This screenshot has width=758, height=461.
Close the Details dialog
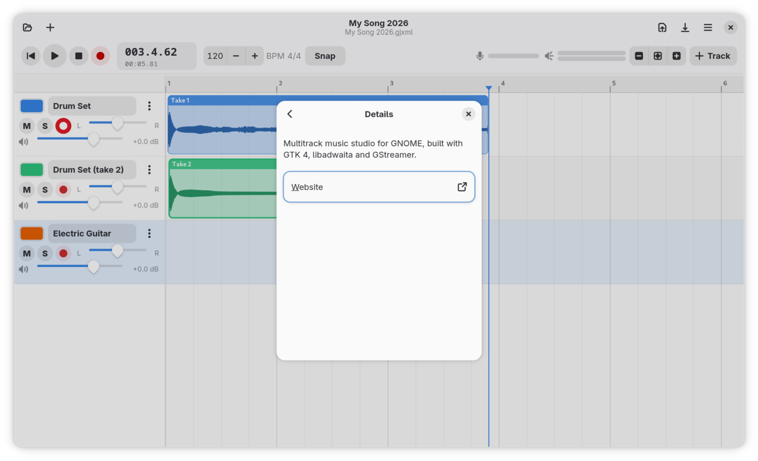pyautogui.click(x=468, y=114)
